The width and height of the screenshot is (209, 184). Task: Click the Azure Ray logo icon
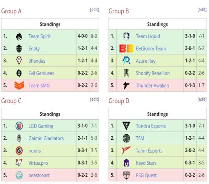click(x=126, y=61)
